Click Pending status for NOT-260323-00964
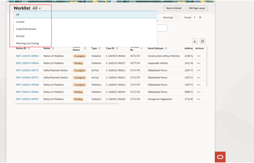The image size is (254, 163). coord(78,63)
